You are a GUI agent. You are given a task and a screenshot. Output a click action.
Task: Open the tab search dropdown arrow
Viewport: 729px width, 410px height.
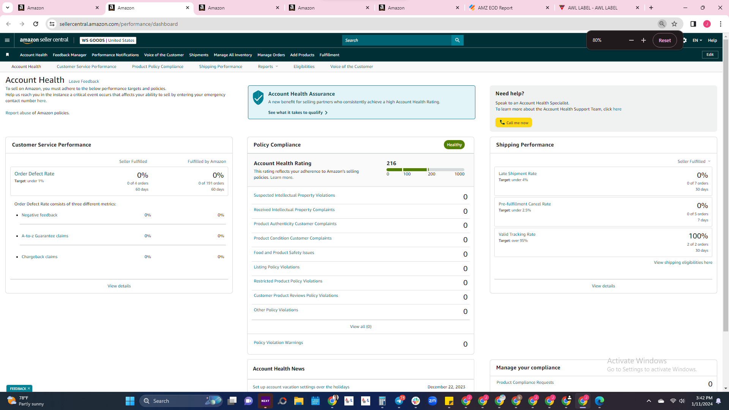click(7, 8)
